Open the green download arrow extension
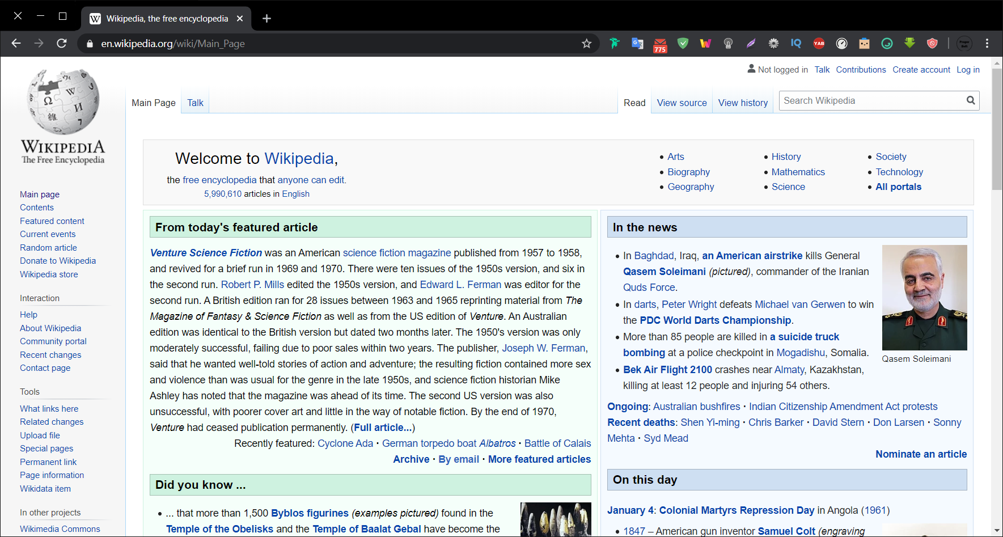 pos(909,44)
